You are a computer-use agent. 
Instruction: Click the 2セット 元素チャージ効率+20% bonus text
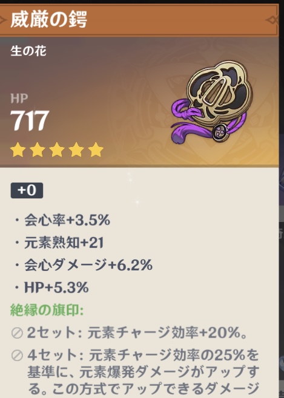point(137,333)
